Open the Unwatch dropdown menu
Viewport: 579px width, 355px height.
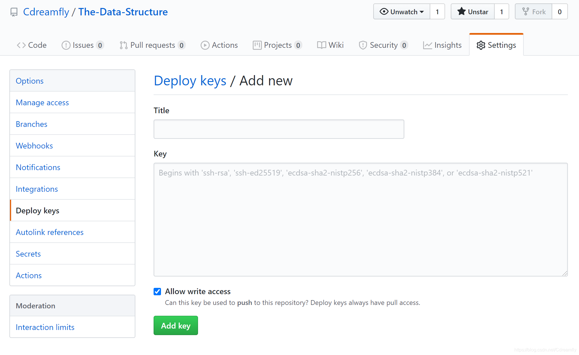(x=402, y=12)
